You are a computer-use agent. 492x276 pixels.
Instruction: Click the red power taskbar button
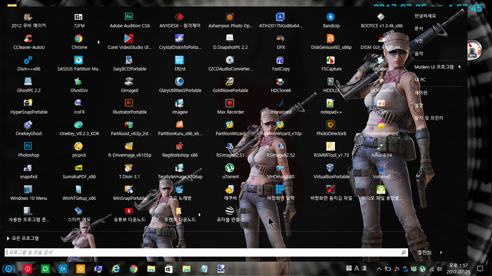pyautogui.click(x=28, y=268)
